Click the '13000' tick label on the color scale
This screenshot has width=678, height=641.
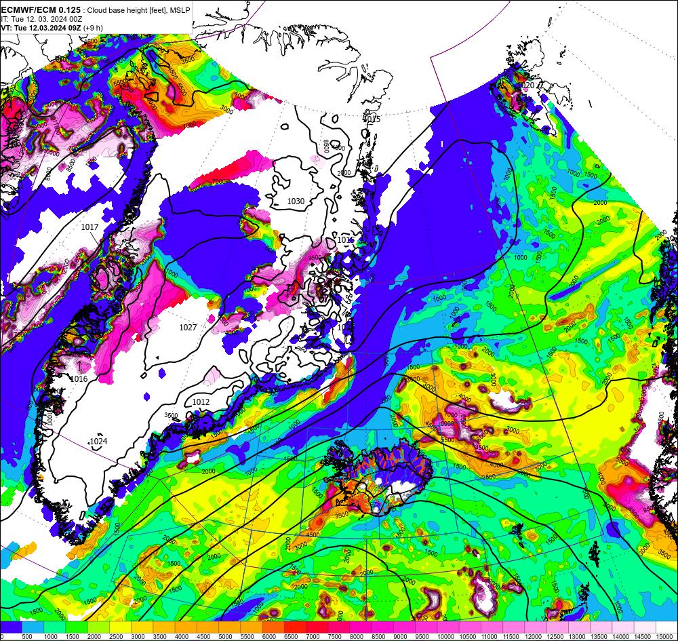click(x=577, y=637)
